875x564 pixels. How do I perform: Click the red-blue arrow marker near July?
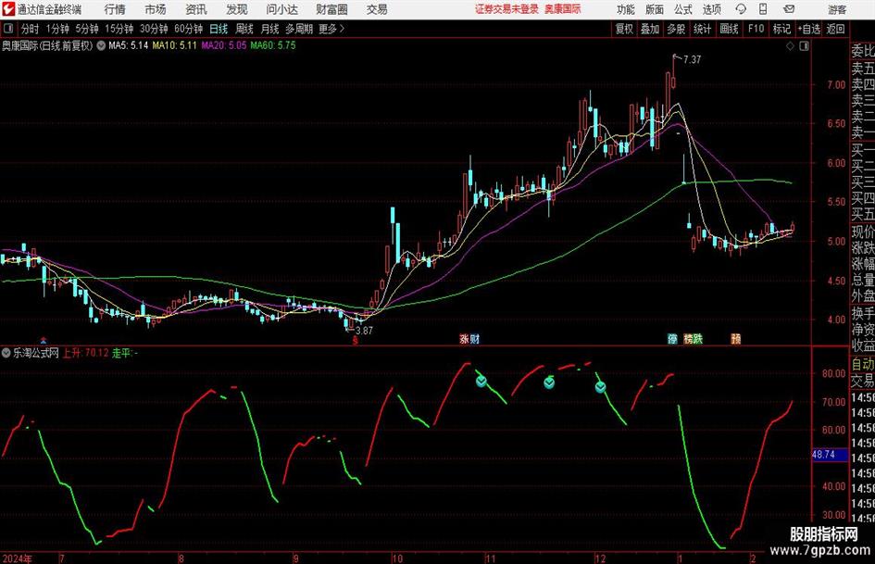(44, 340)
